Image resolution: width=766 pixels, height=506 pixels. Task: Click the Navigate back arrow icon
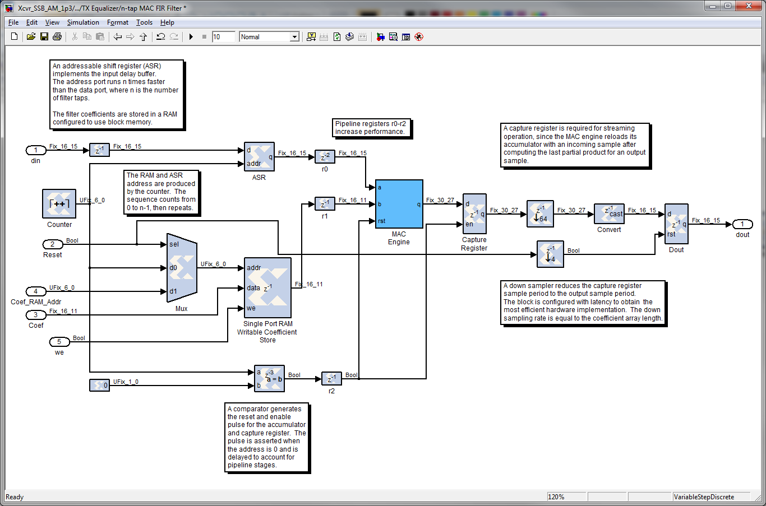pos(118,37)
